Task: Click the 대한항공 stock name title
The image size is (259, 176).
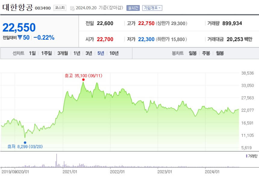Action: 17,7
